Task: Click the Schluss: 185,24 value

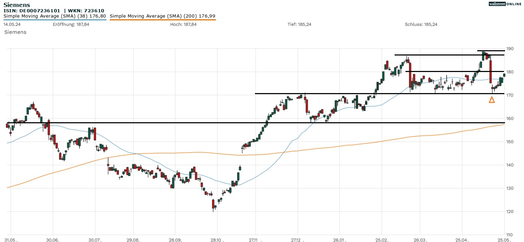Action: tap(421, 25)
